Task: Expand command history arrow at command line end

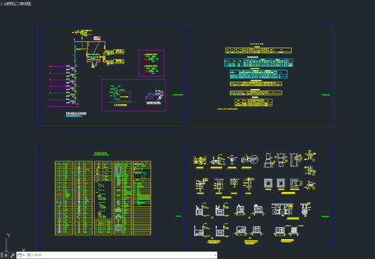Action: point(215,255)
